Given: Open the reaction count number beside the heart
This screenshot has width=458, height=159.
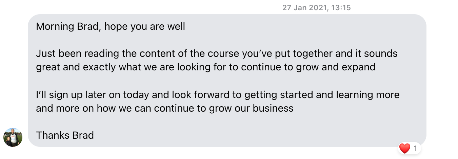Looking at the screenshot, I should (x=415, y=148).
